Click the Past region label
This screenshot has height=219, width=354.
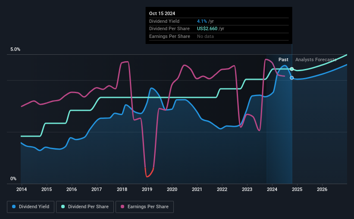[283, 59]
